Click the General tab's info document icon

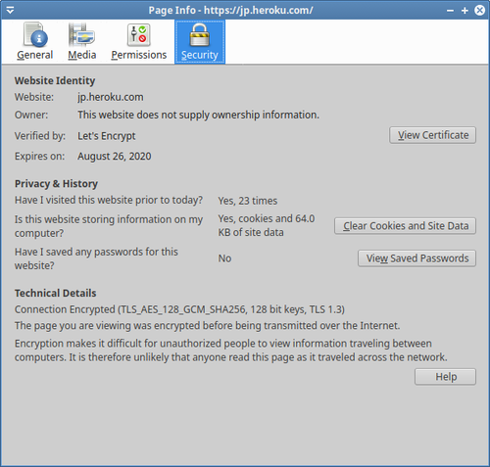[x=35, y=34]
